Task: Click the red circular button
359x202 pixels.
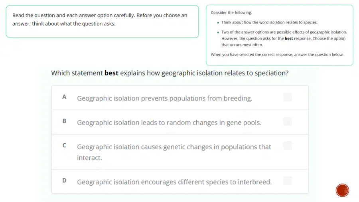Action: click(342, 190)
